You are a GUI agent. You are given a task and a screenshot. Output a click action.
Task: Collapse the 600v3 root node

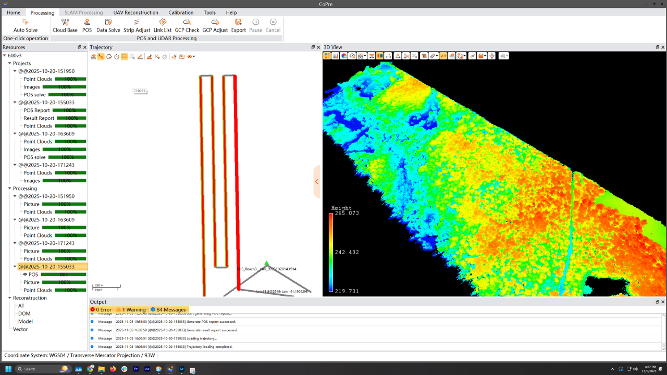pyautogui.click(x=5, y=56)
